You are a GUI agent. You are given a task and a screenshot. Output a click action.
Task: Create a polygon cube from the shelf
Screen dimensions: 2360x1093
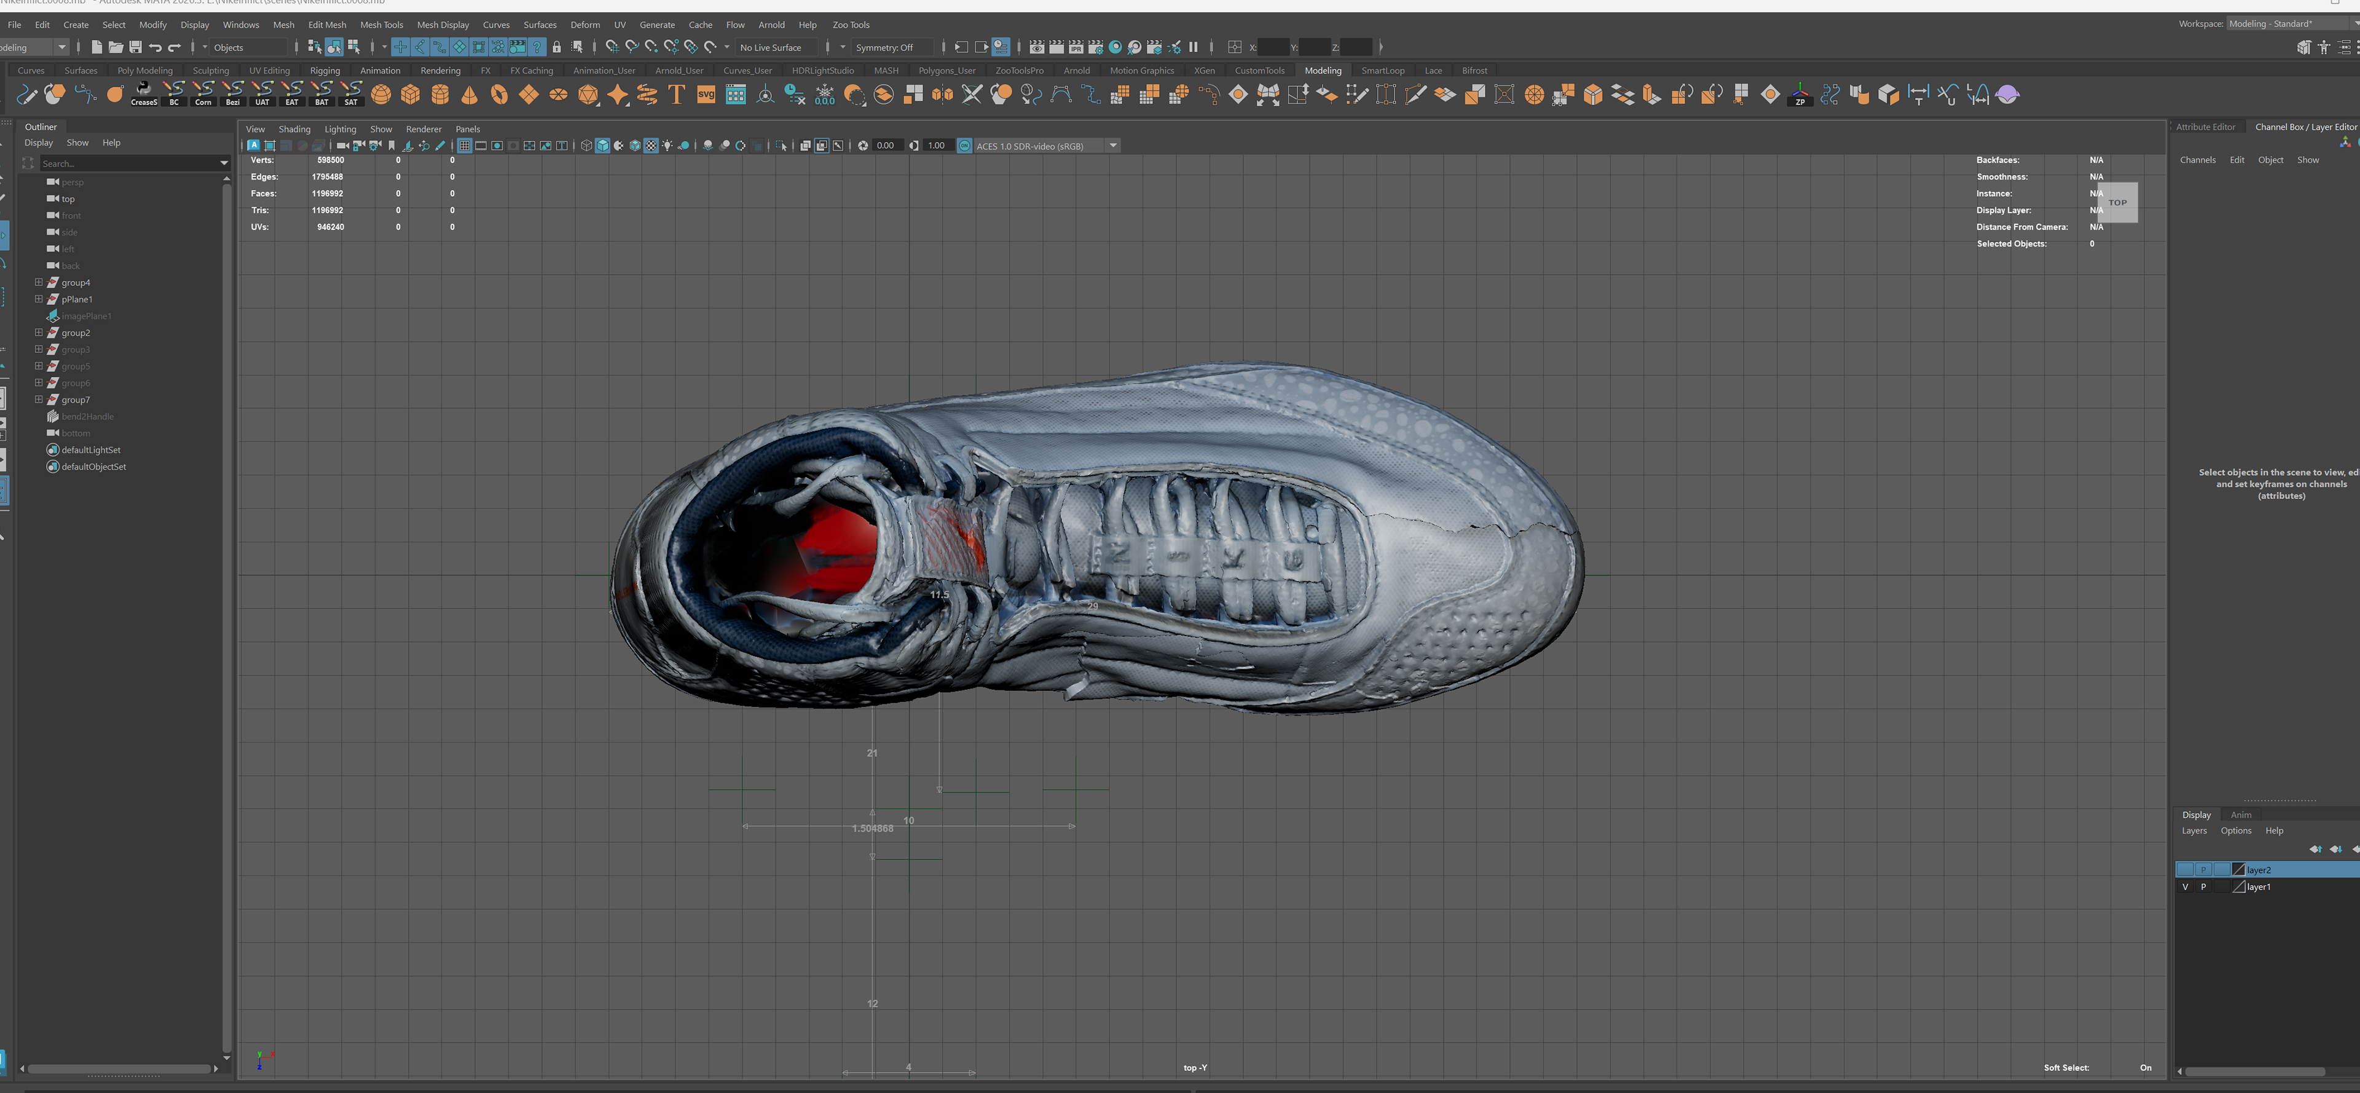pyautogui.click(x=411, y=95)
